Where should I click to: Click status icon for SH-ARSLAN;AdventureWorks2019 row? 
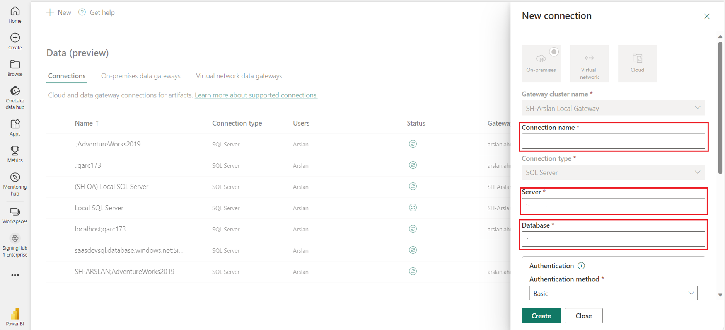413,271
